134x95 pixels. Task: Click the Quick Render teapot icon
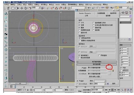(x=131, y=9)
